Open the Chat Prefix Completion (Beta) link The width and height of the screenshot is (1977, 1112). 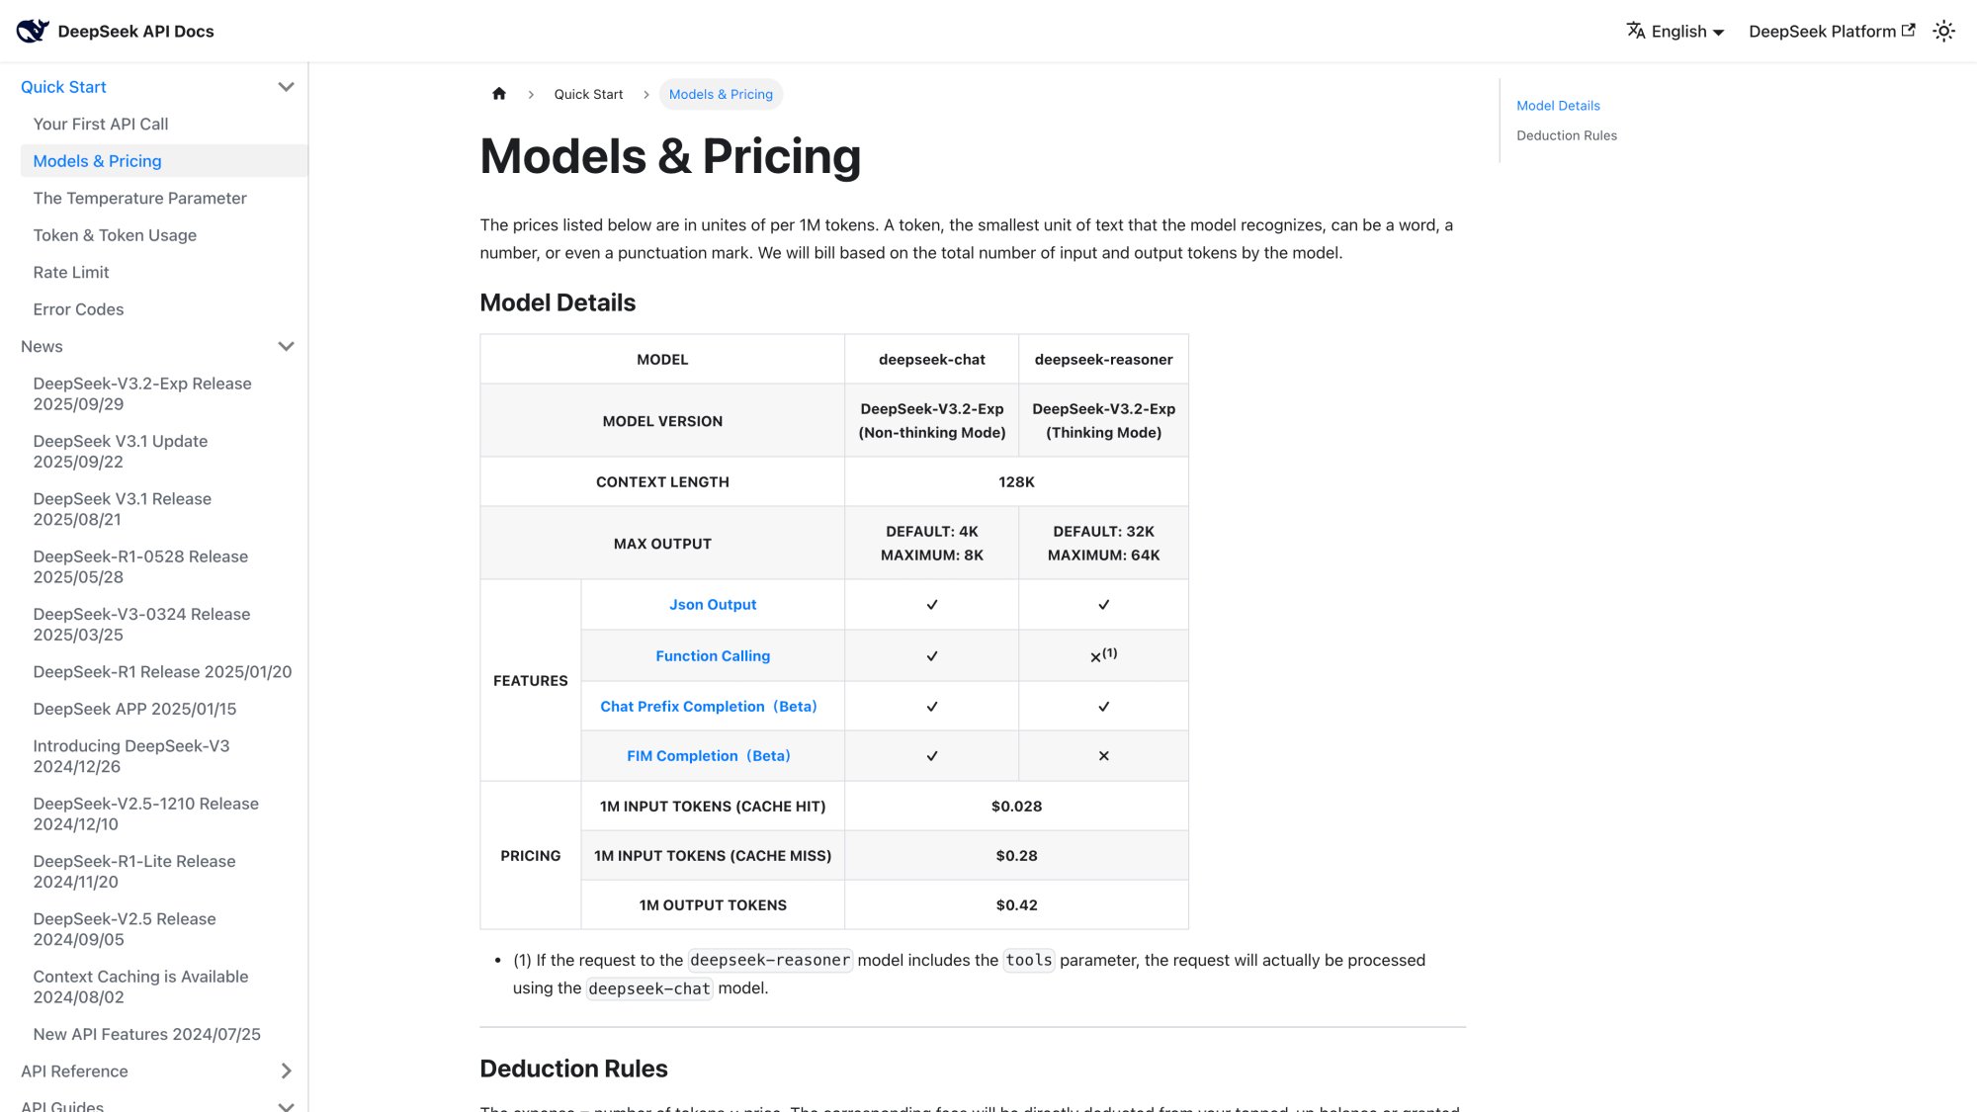pyautogui.click(x=709, y=706)
